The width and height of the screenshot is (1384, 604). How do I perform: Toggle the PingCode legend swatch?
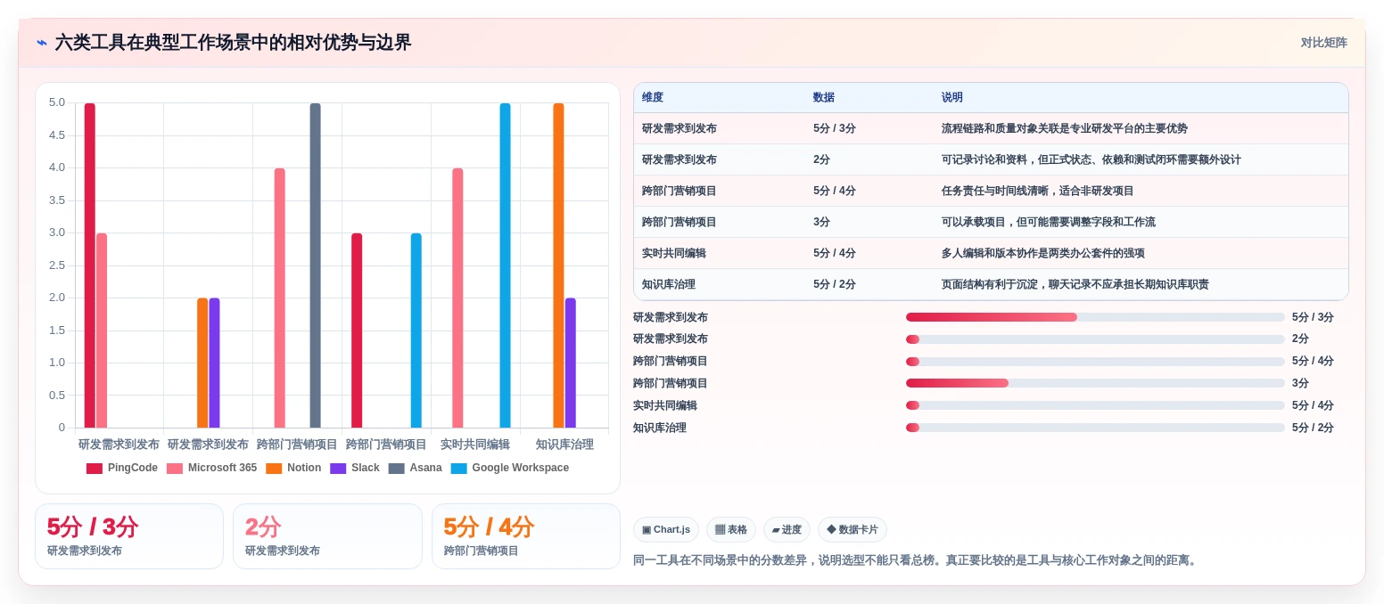click(x=95, y=469)
